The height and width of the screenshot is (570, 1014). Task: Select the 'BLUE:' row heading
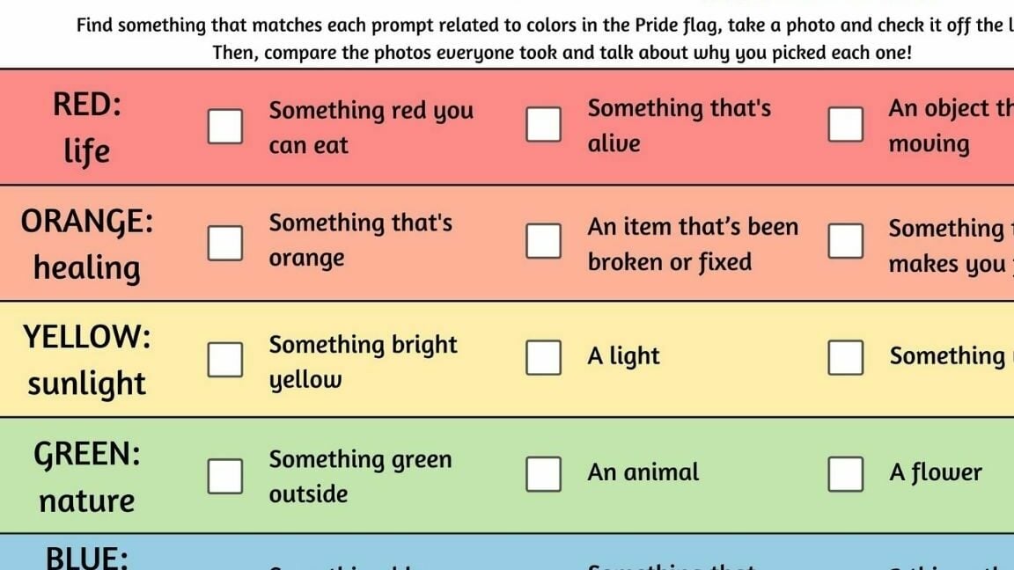[86, 558]
